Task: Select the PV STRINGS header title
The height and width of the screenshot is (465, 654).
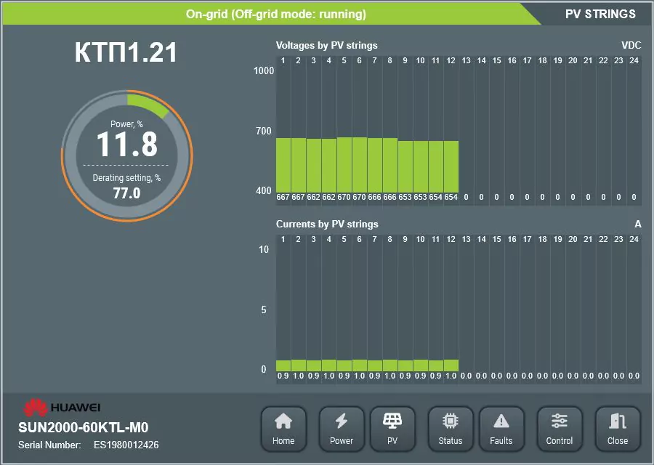Action: 600,14
